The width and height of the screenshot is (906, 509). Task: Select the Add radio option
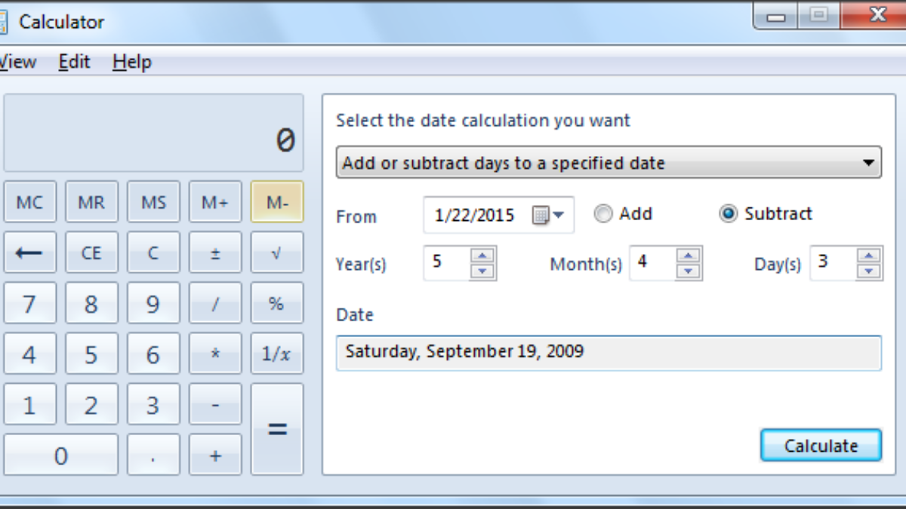click(x=603, y=214)
